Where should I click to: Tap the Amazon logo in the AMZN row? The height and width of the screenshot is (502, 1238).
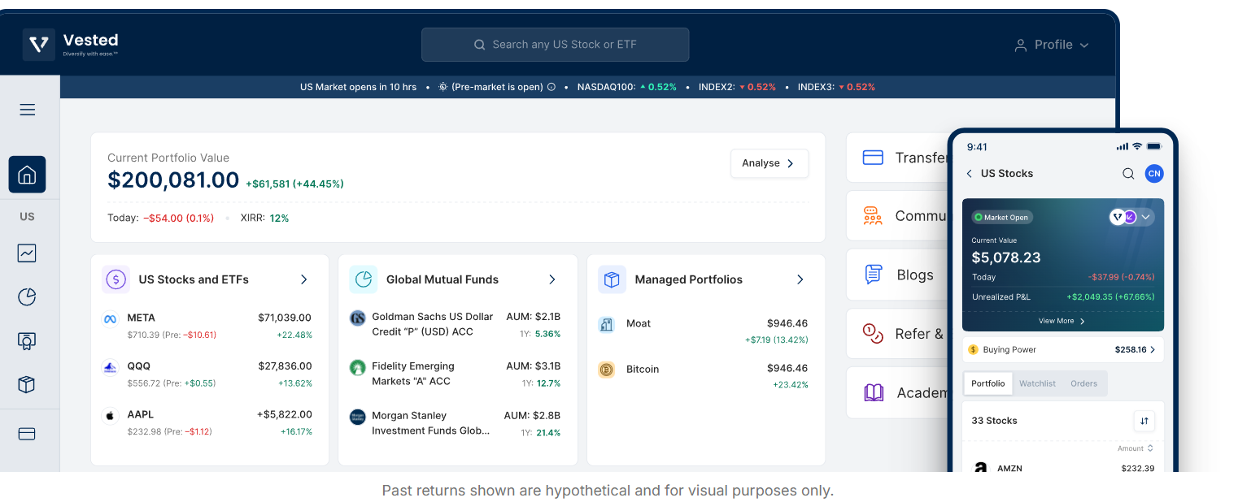coord(981,469)
